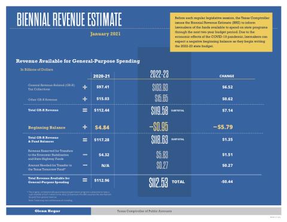
Task: Select the "CHANGE" column header
Action: pos(227,76)
